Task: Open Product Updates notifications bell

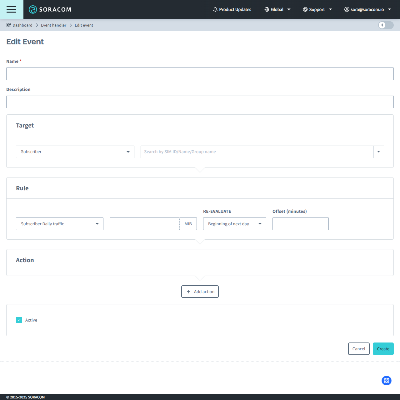Action: pyautogui.click(x=215, y=9)
